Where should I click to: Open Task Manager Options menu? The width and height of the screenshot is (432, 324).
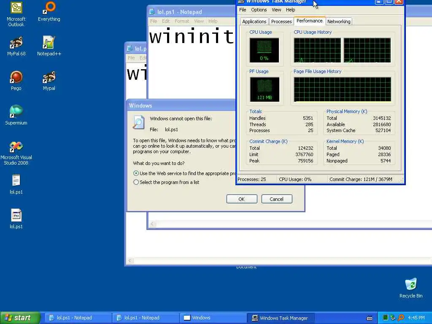pos(259,10)
